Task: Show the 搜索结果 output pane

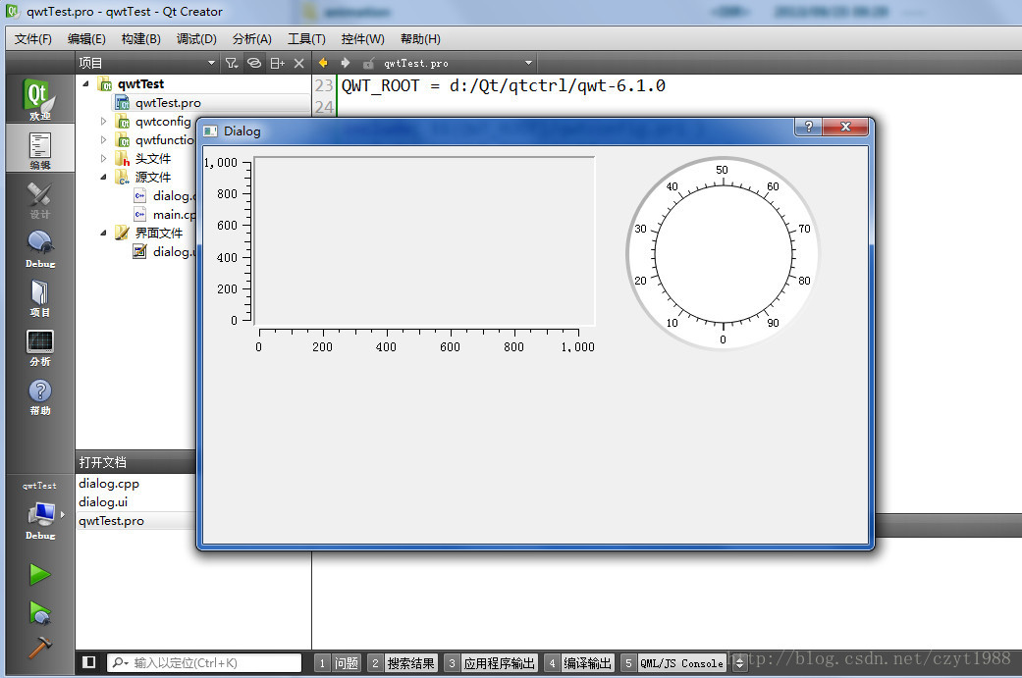Action: [403, 663]
